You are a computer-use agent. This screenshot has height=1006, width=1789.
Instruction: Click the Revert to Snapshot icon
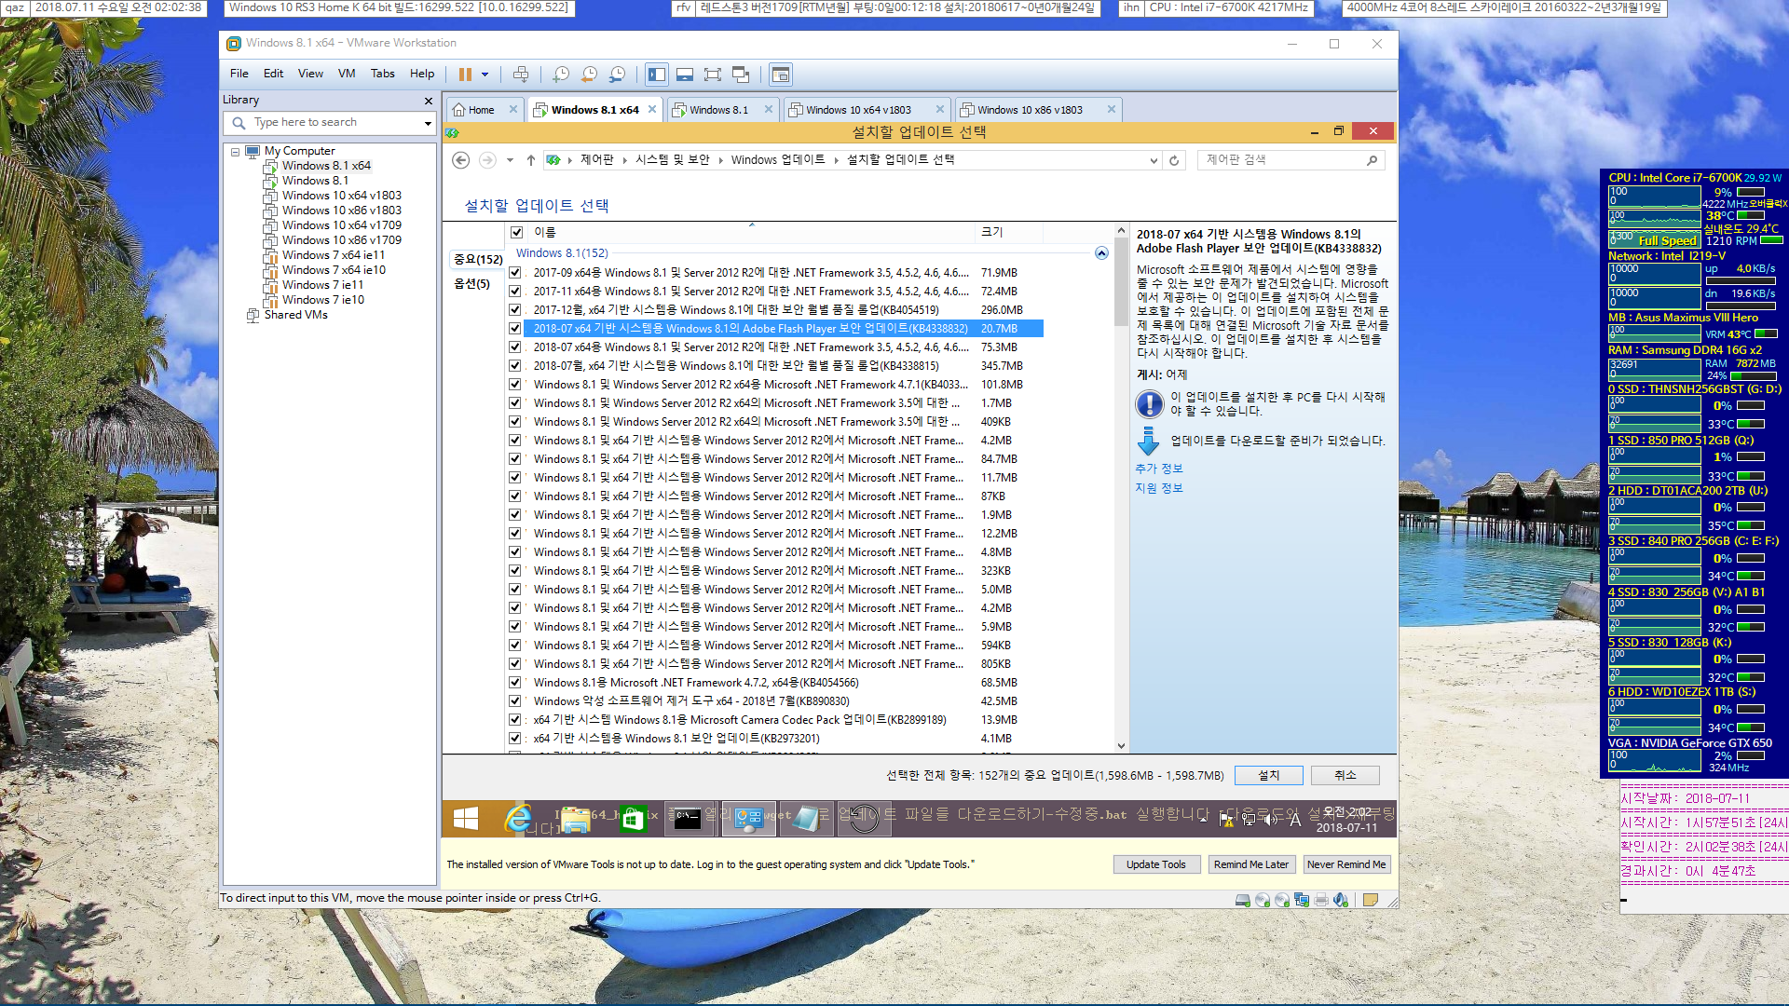point(589,75)
